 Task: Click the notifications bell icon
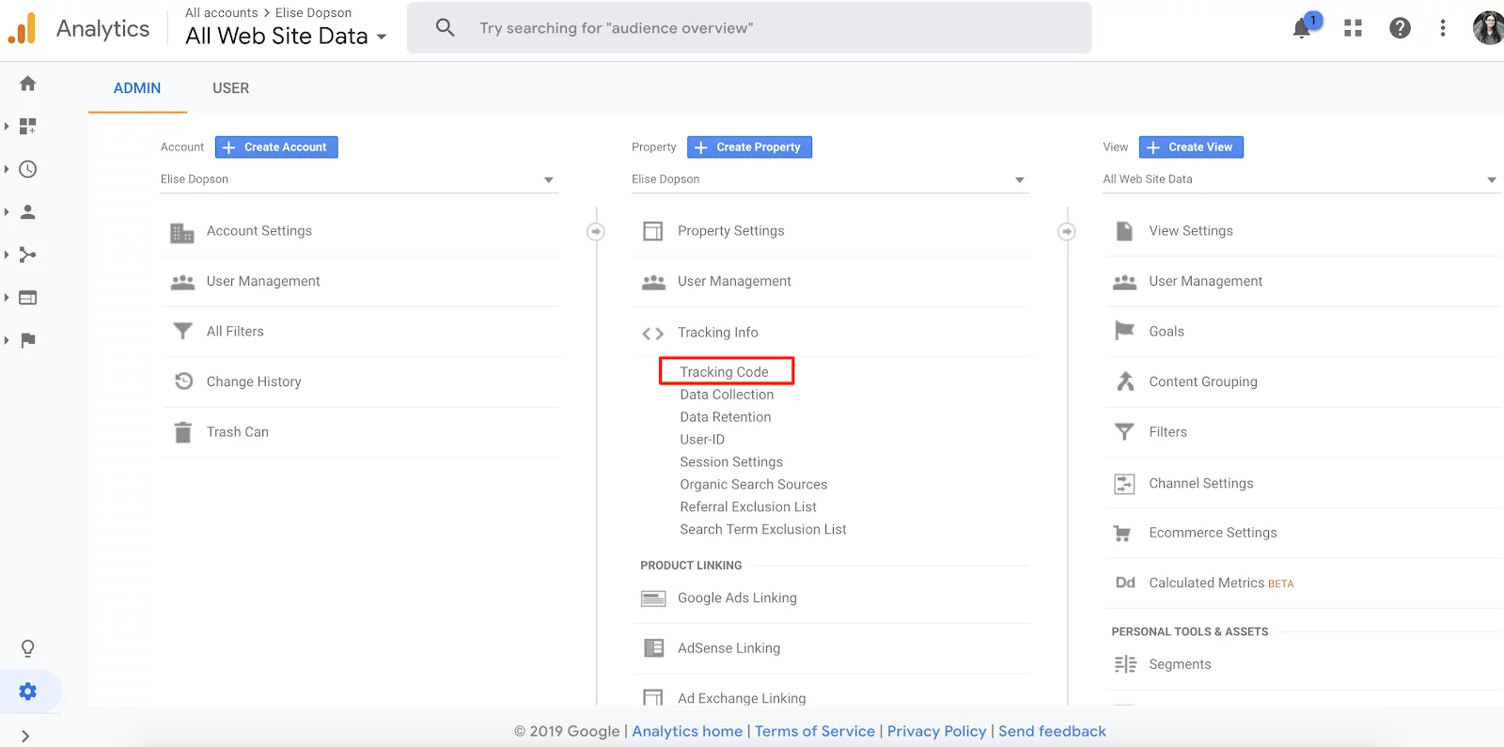pos(1302,28)
